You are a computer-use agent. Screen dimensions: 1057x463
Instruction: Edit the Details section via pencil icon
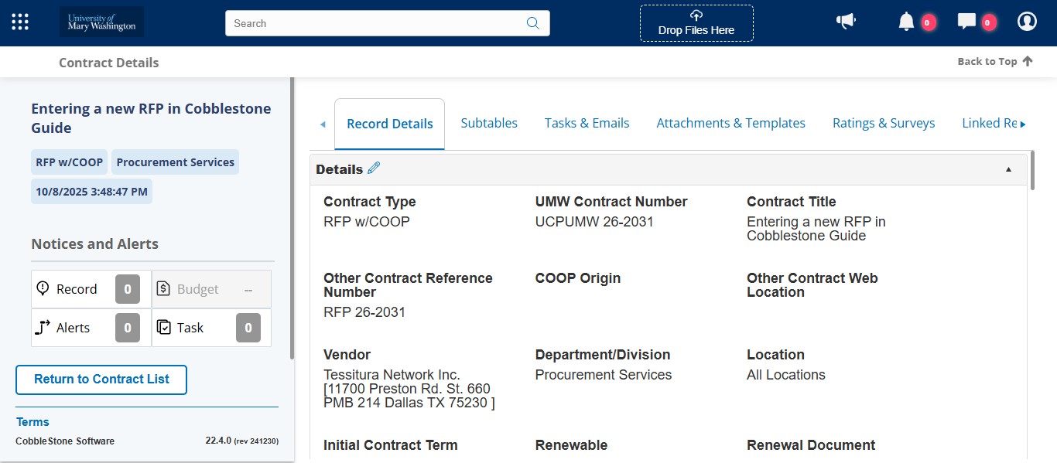[374, 167]
